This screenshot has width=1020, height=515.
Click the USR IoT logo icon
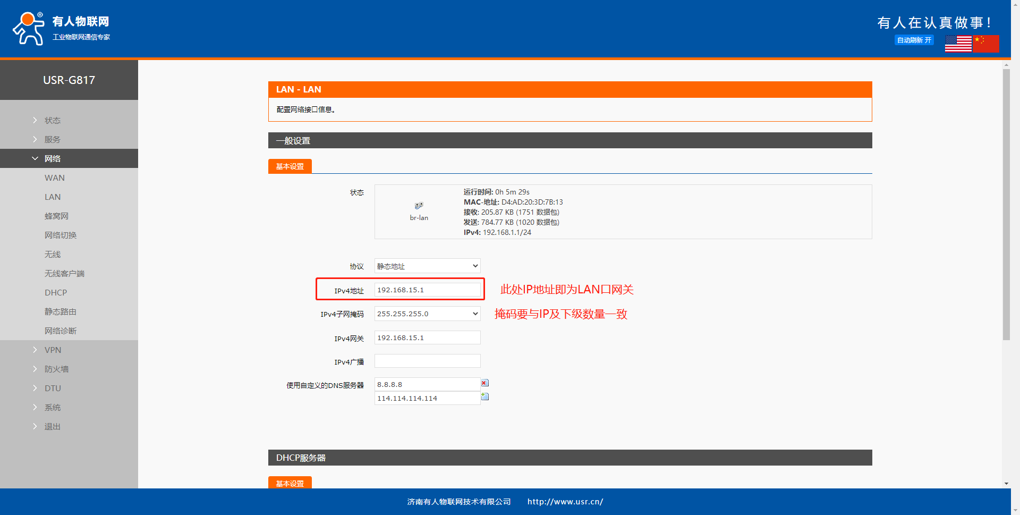pos(29,29)
